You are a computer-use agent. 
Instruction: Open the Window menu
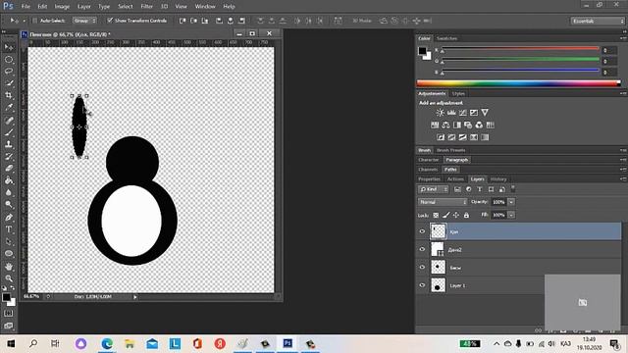point(205,7)
